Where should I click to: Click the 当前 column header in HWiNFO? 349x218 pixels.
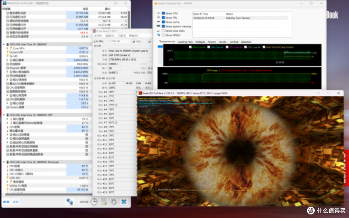click(78, 9)
